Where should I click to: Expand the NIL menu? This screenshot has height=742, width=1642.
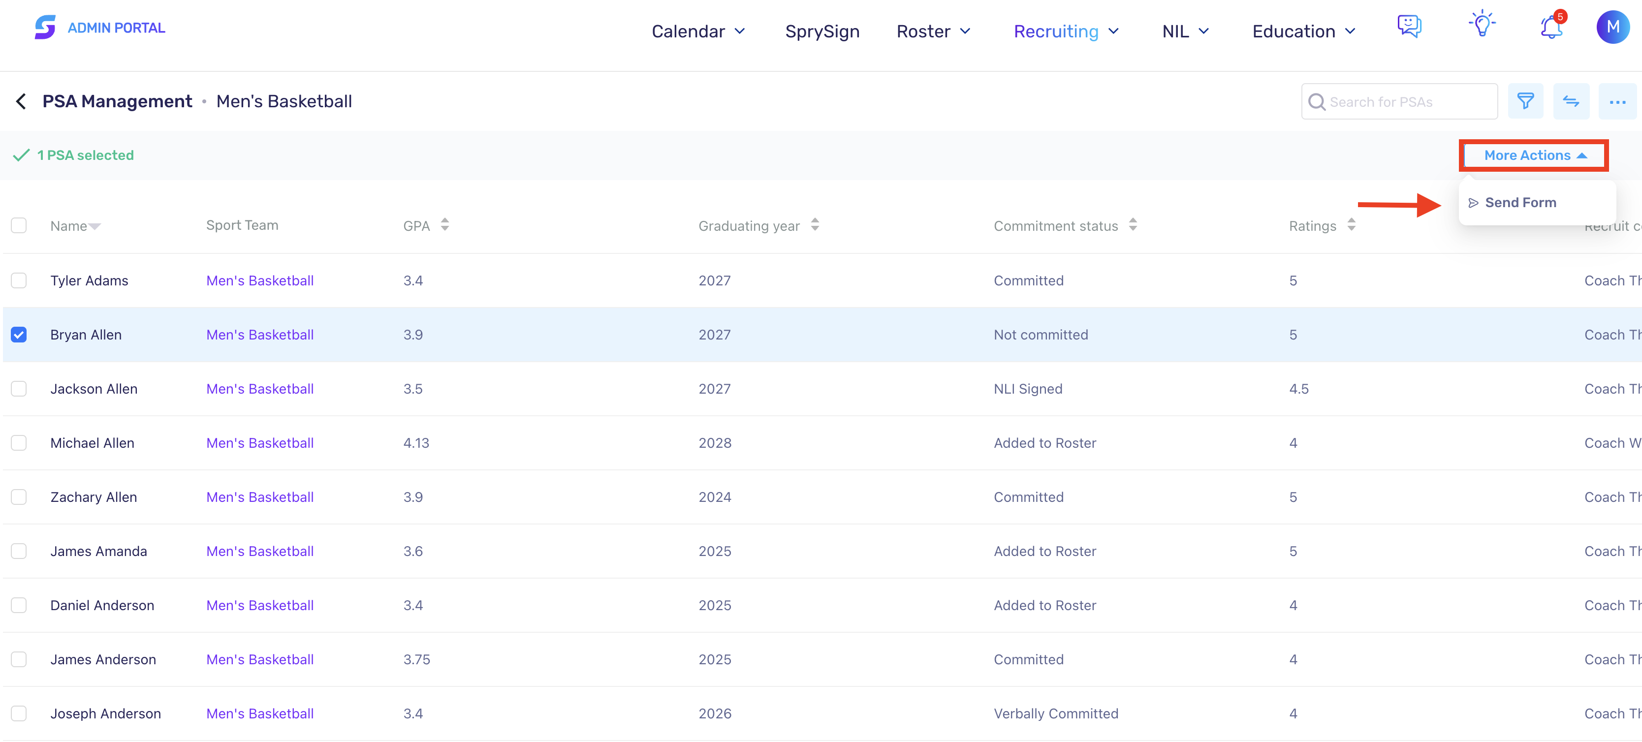tap(1186, 31)
